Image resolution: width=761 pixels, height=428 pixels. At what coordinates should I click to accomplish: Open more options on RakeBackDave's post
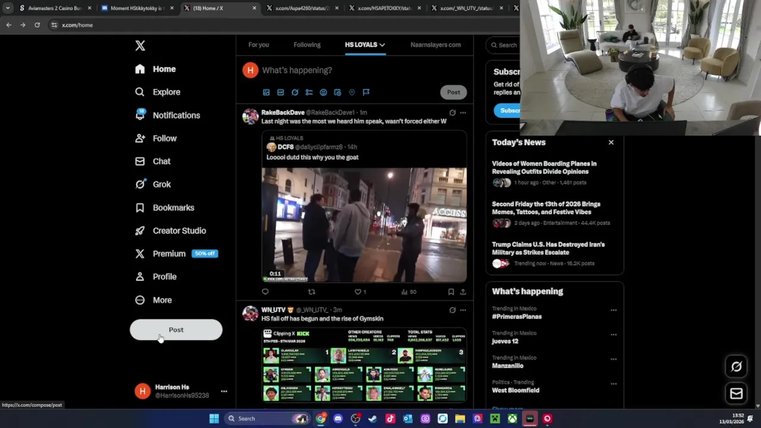click(x=463, y=112)
